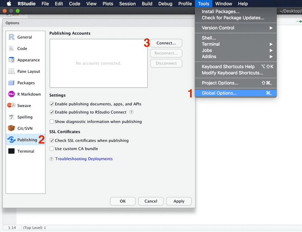Screen dimensions: 302x232
Task: Choose Check for Package Updates...
Action: coord(236,18)
